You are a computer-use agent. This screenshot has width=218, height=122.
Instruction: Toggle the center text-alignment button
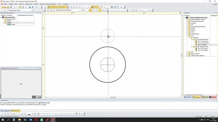[x=93, y=10]
